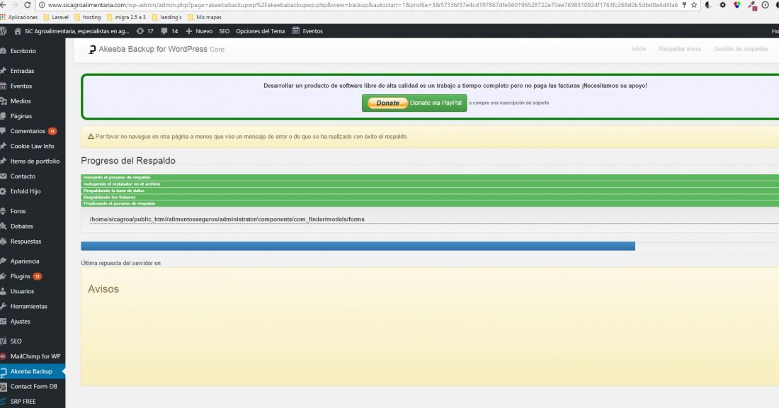Image resolution: width=779 pixels, height=408 pixels.
Task: Click the current backup file path text
Action: 227,219
